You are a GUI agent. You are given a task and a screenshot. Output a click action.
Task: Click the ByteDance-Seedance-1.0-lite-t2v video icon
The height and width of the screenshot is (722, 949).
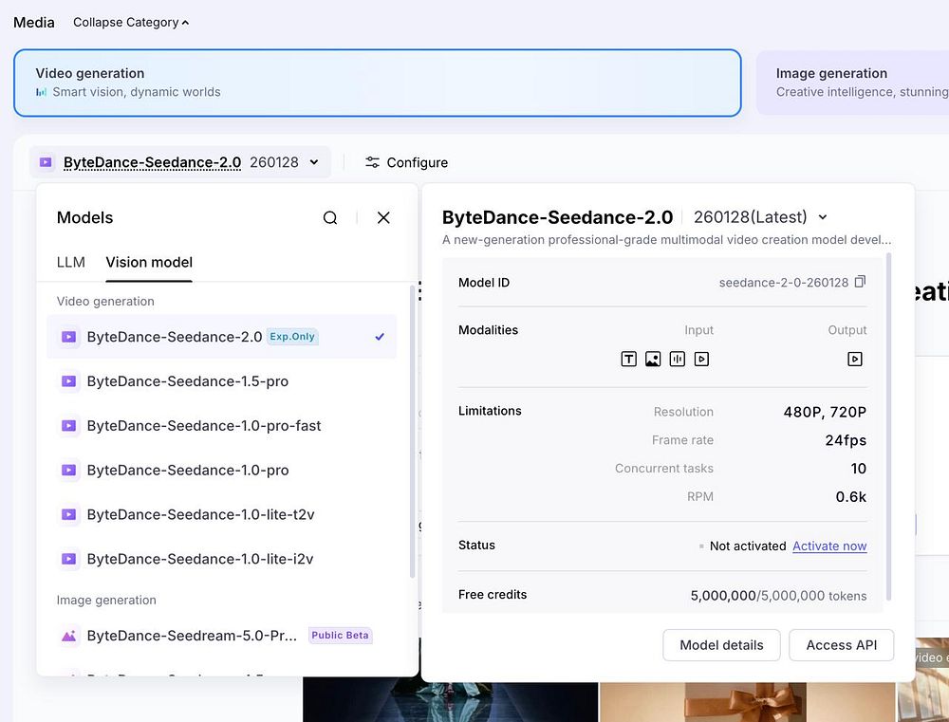coord(69,514)
